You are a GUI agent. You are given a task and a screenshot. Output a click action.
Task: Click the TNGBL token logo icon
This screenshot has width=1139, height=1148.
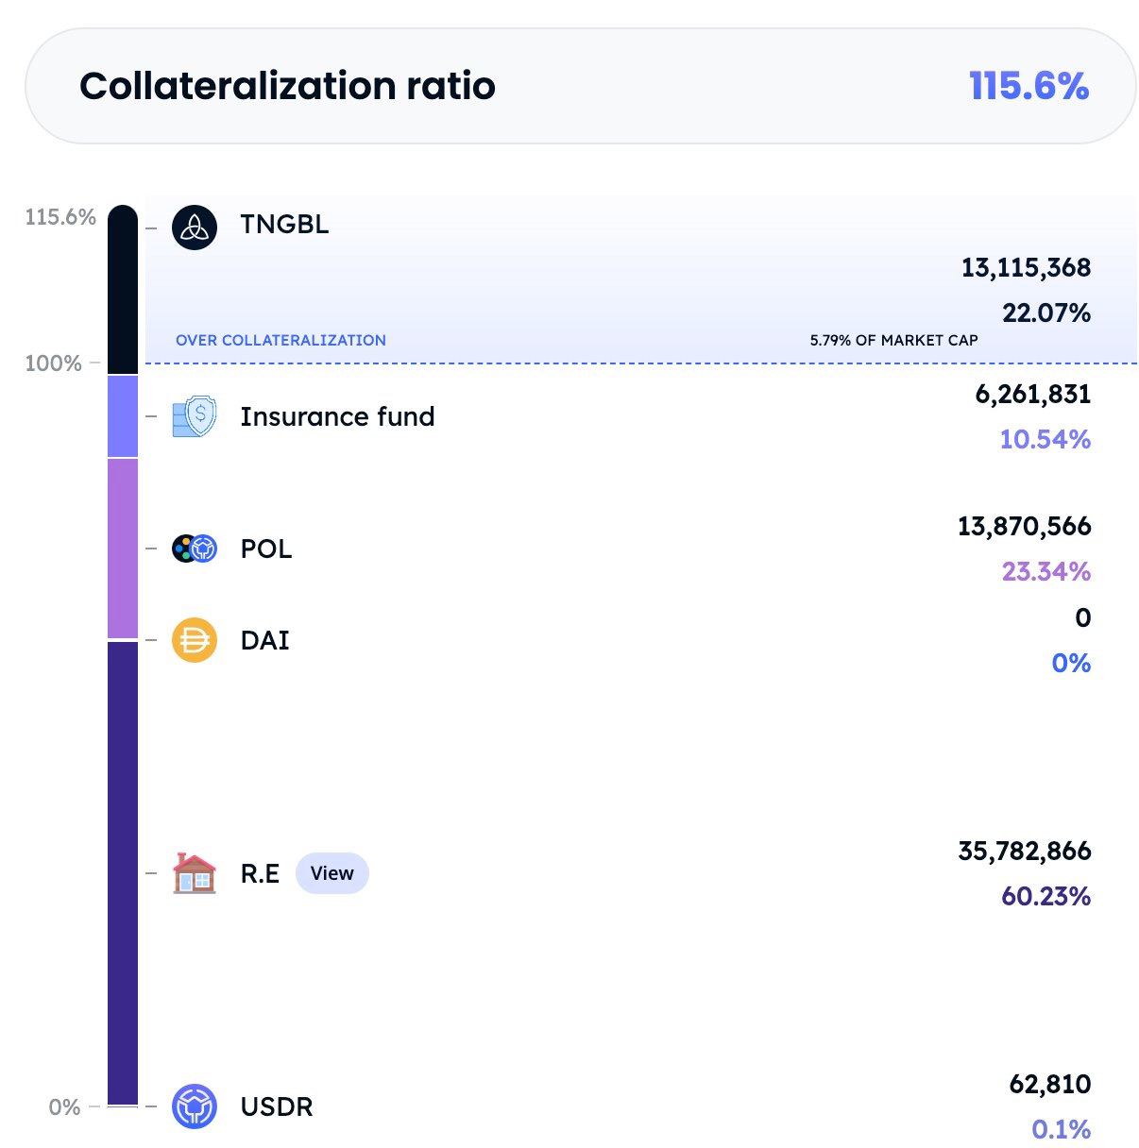[x=194, y=228]
